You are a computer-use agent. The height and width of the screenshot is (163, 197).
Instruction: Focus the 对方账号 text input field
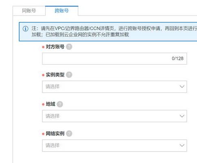tap(115, 59)
